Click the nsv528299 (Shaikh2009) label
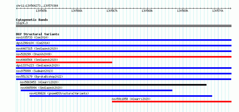The width and height of the screenshot is (239, 112). pos(34,54)
